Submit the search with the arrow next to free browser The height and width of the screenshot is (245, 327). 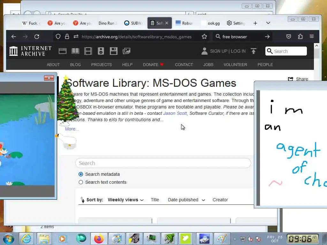(267, 37)
